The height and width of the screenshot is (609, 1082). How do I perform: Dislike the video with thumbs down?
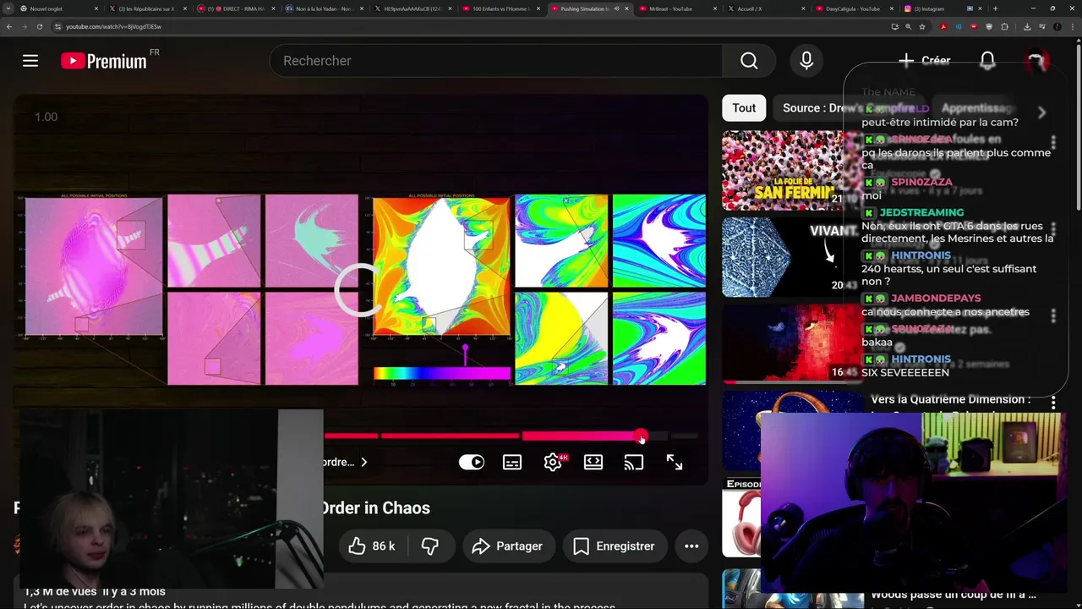pos(430,546)
